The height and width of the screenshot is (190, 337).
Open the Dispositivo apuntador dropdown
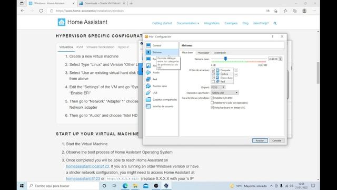[x=225, y=93]
